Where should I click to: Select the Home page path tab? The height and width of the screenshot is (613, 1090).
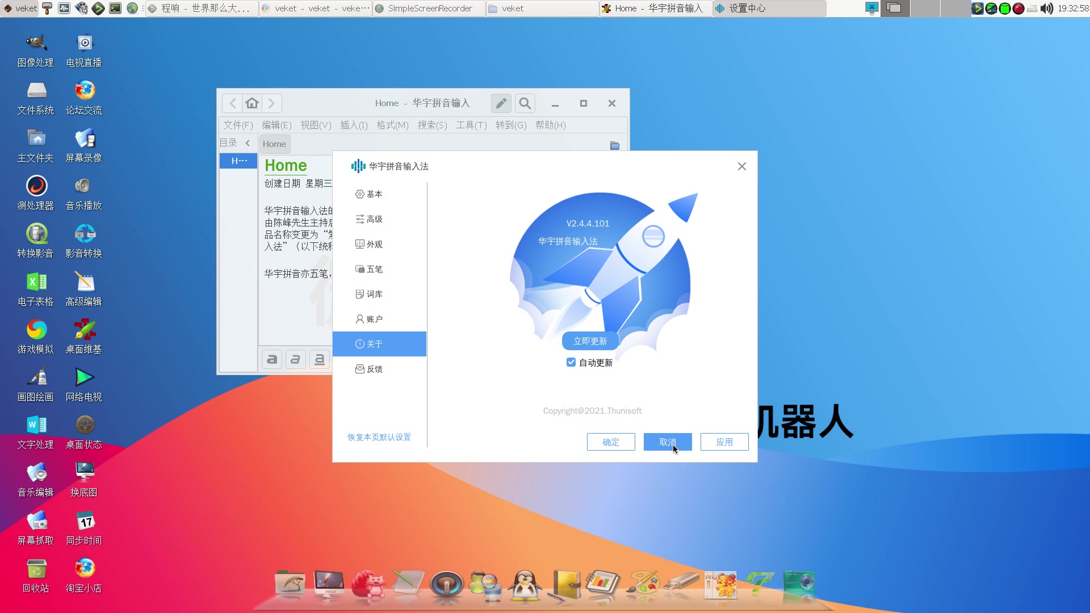(x=275, y=144)
